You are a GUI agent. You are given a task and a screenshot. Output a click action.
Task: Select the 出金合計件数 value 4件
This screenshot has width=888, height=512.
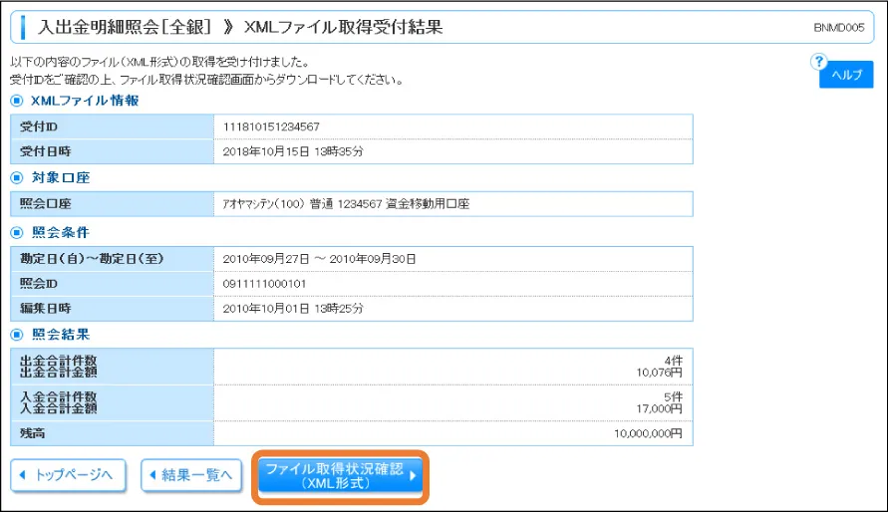click(x=674, y=361)
